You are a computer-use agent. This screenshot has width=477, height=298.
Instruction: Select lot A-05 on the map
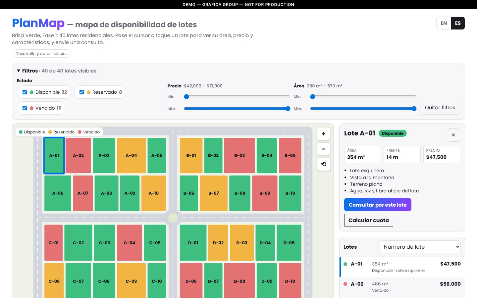[157, 156]
